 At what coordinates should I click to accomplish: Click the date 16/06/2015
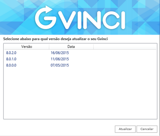point(60,53)
